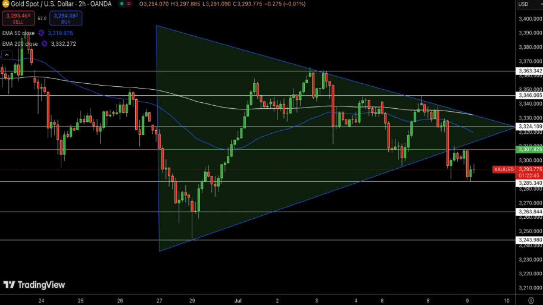Click the 10 date on time axis
The image size is (543, 305).
(x=507, y=301)
